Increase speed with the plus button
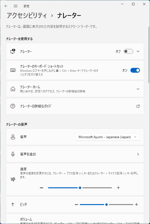 pyautogui.click(x=118, y=188)
